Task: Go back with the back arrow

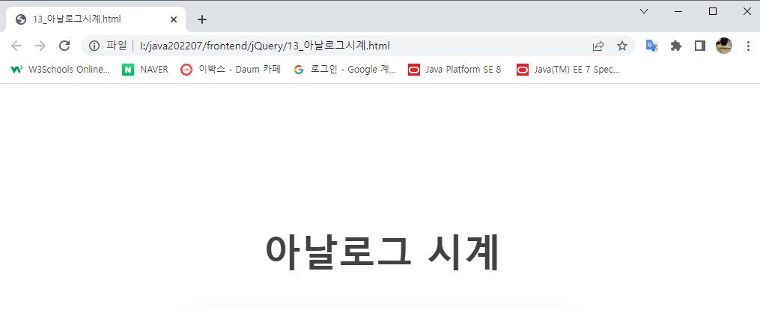Action: coord(16,46)
